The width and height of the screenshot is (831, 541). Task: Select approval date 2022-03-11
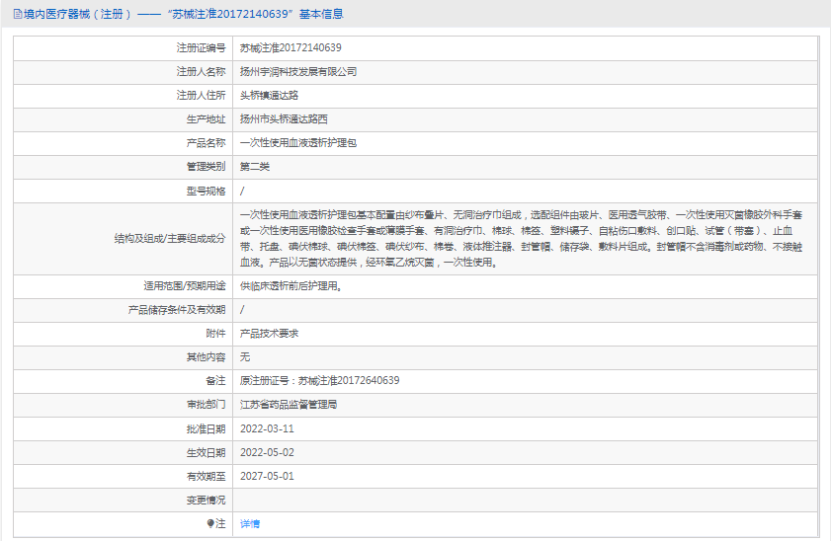click(267, 428)
